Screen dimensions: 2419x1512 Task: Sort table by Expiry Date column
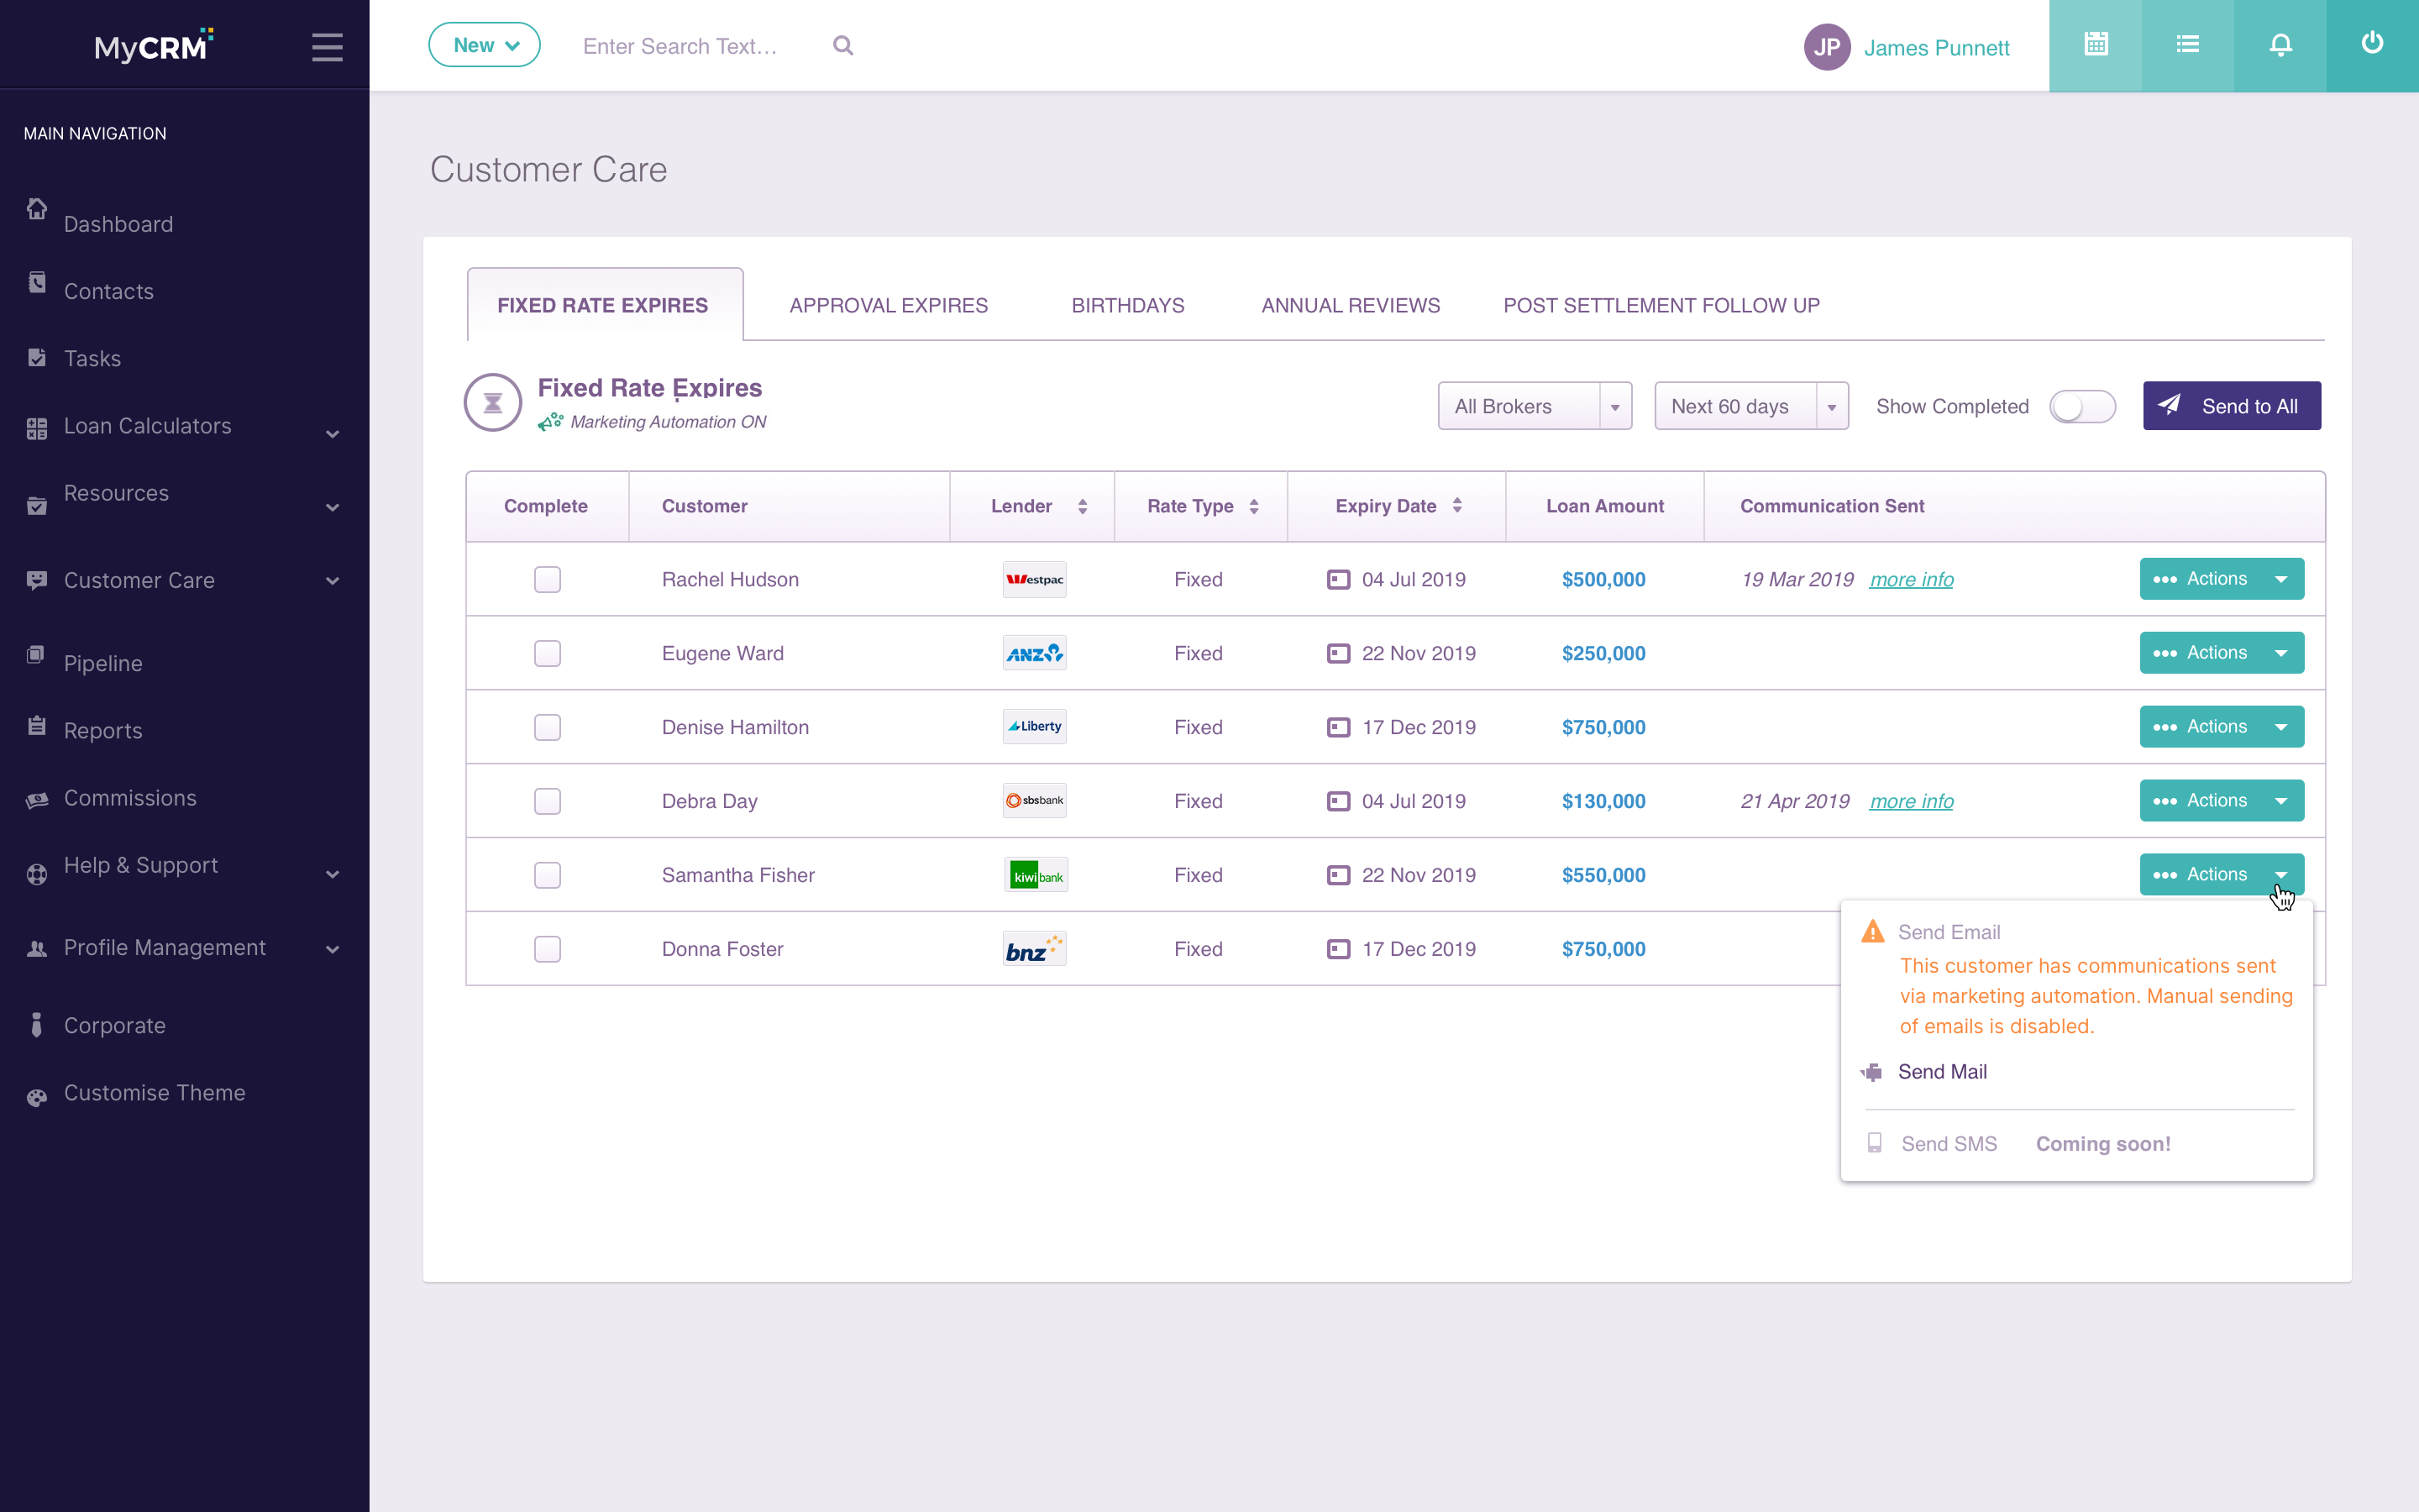click(1397, 506)
